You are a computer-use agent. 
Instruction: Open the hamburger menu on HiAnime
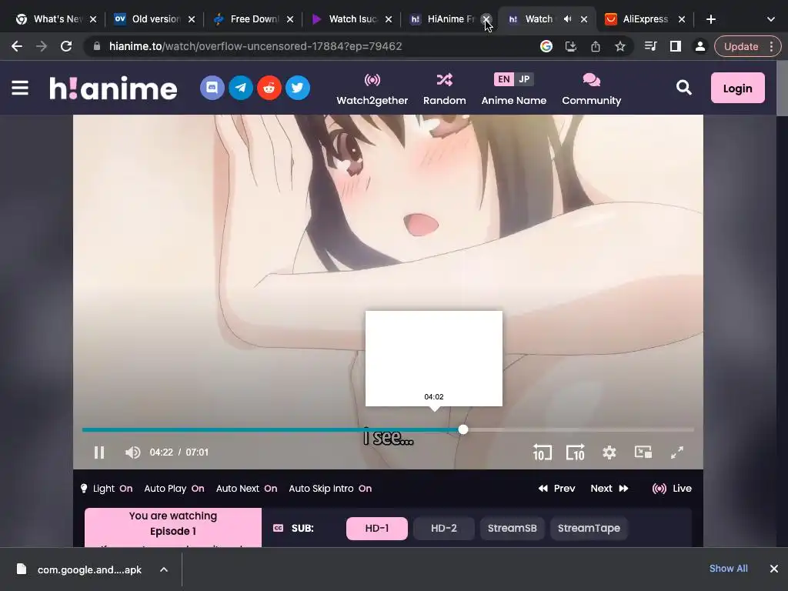20,88
